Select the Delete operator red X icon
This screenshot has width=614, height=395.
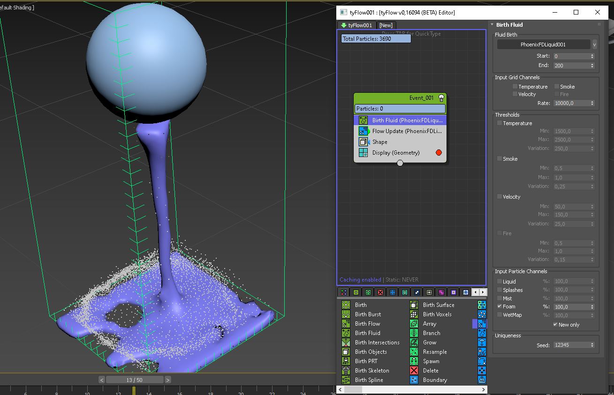(414, 371)
